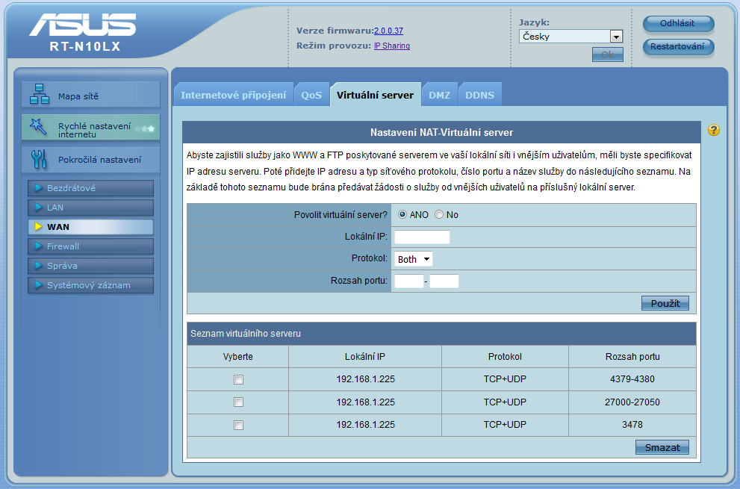Check the box for port range 4379-4380
This screenshot has height=489, width=740.
[238, 379]
